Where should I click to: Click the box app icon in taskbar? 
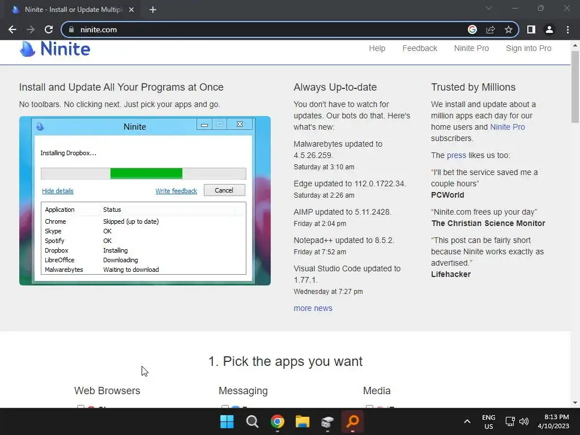tap(328, 421)
